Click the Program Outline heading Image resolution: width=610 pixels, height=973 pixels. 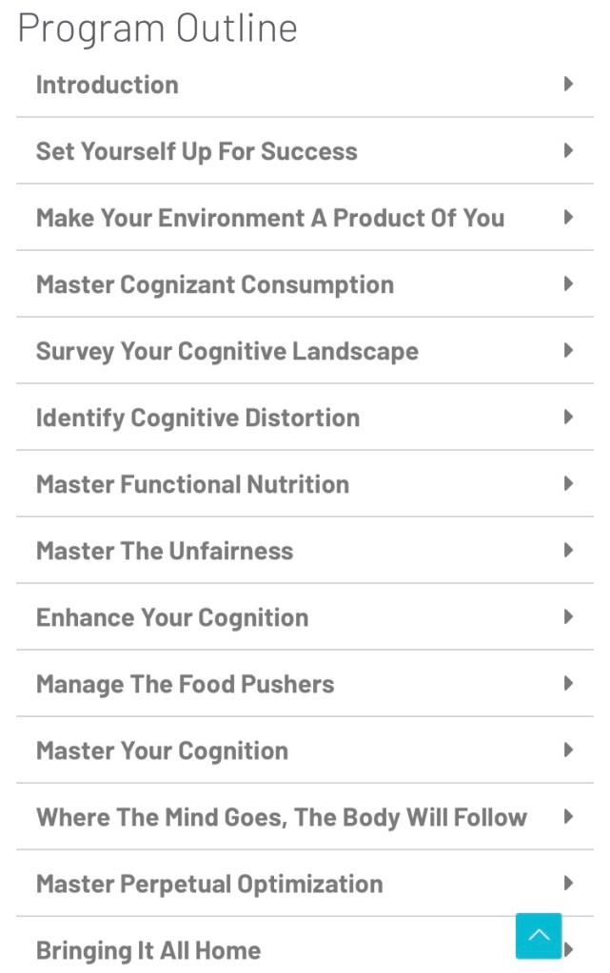(157, 29)
